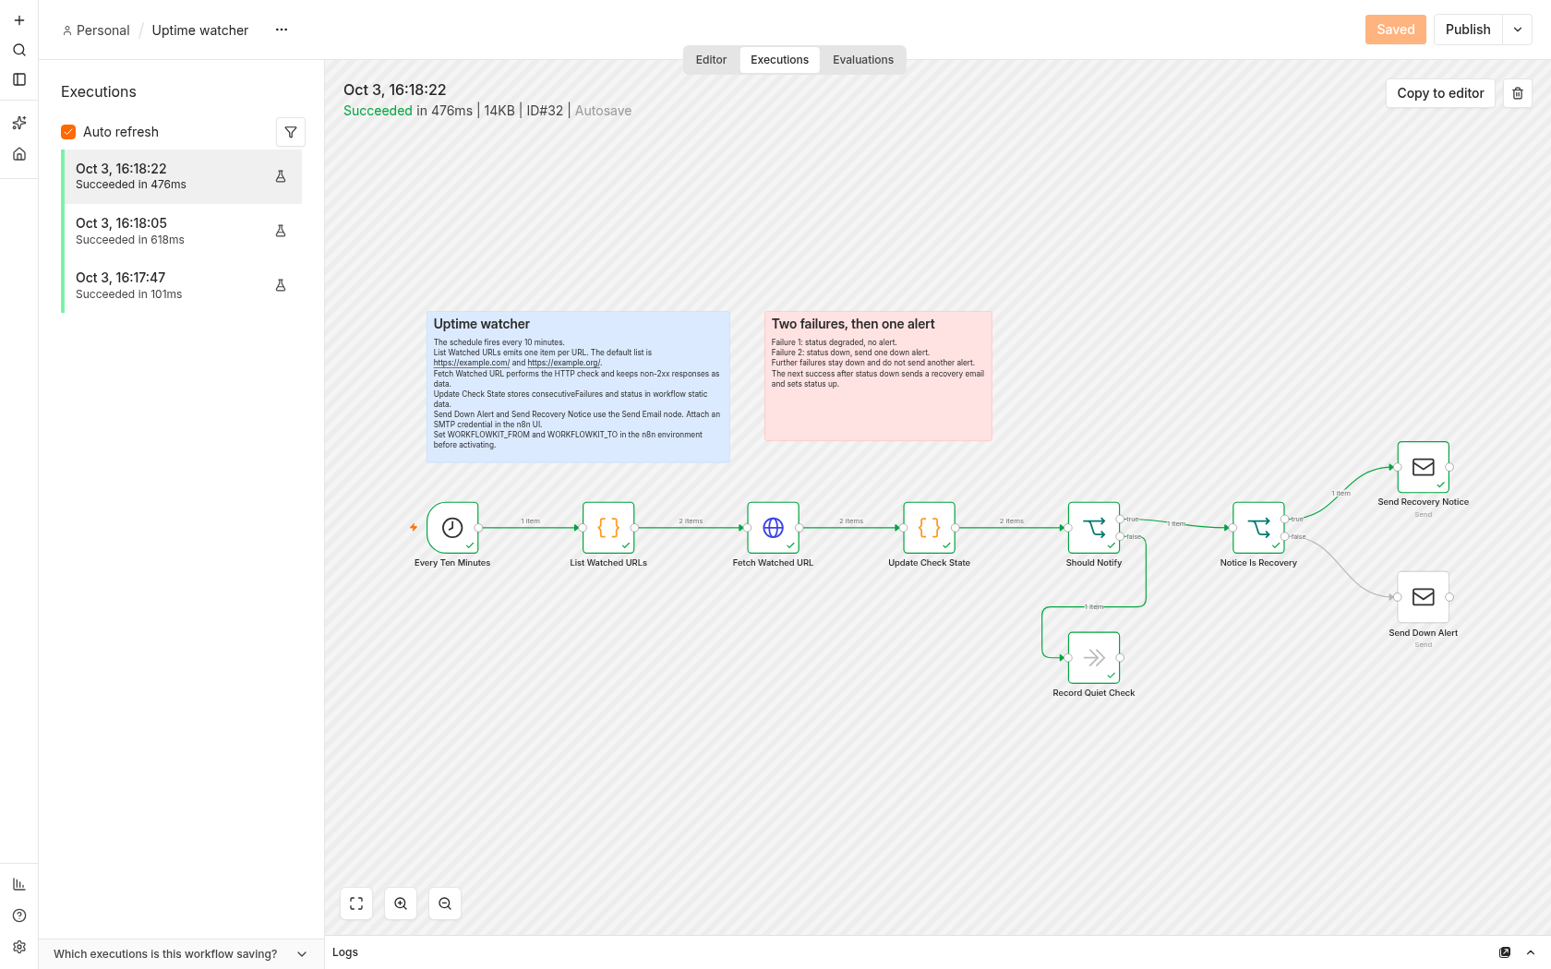Pop out the Logs panel

pos(1505,952)
